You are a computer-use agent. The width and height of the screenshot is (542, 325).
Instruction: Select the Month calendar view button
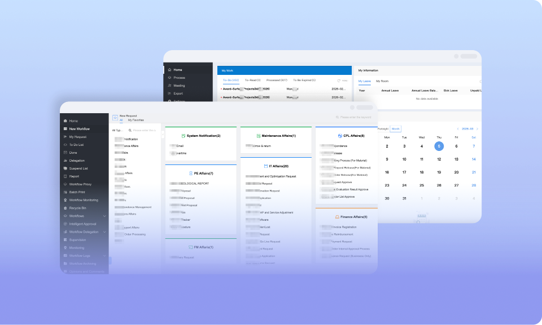(395, 129)
